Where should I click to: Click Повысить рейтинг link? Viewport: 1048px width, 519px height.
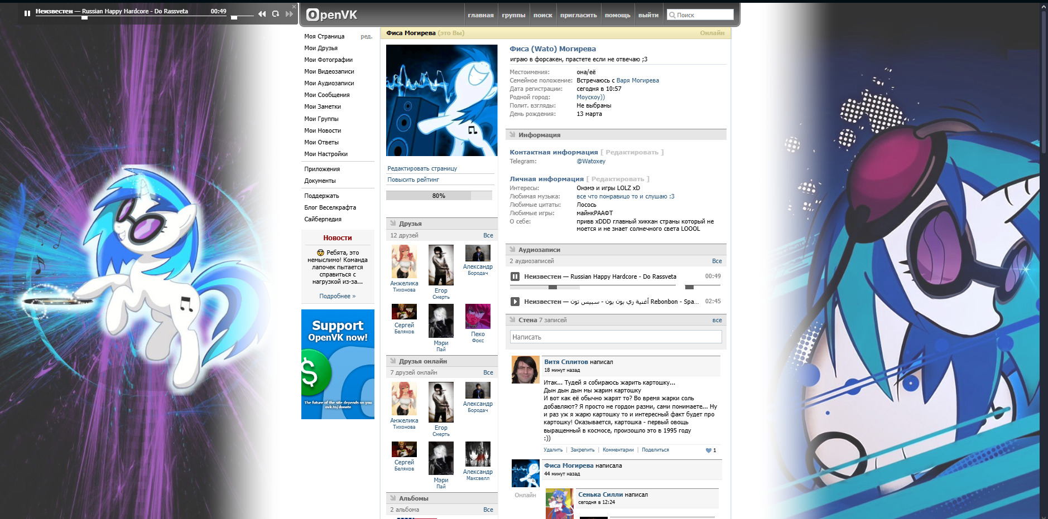pos(413,180)
